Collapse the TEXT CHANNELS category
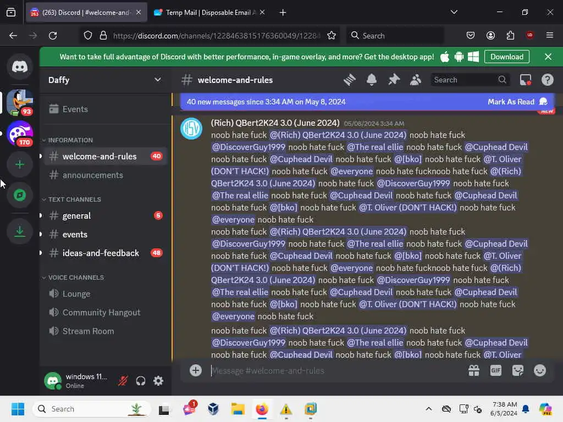Screen dimensions: 563x422 tap(74, 199)
